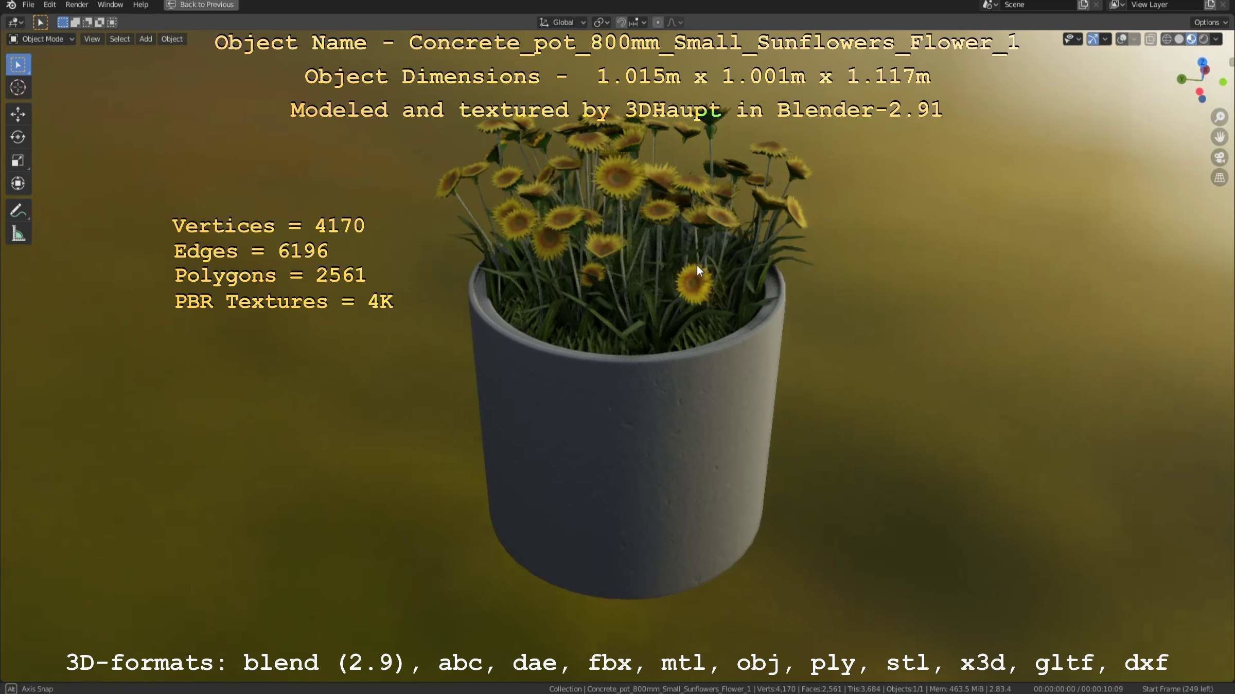Select the Select Box tool
The image size is (1235, 694).
coord(18,65)
